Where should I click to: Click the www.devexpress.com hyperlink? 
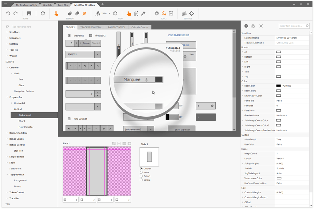[179, 35]
